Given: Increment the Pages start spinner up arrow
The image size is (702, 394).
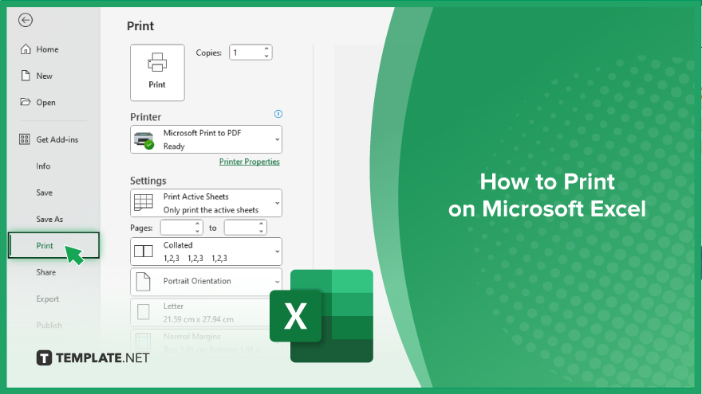Looking at the screenshot, I should pos(198,224).
